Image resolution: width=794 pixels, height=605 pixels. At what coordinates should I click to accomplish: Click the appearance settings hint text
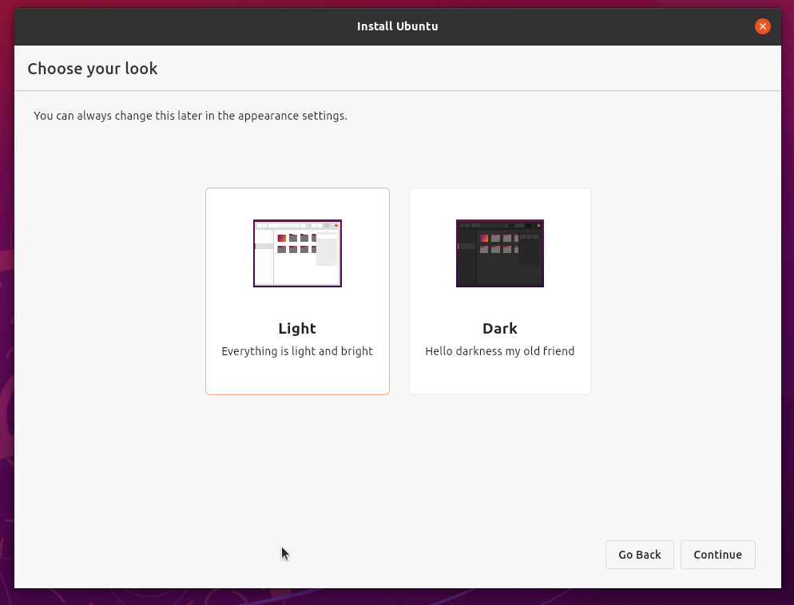pyautogui.click(x=190, y=116)
